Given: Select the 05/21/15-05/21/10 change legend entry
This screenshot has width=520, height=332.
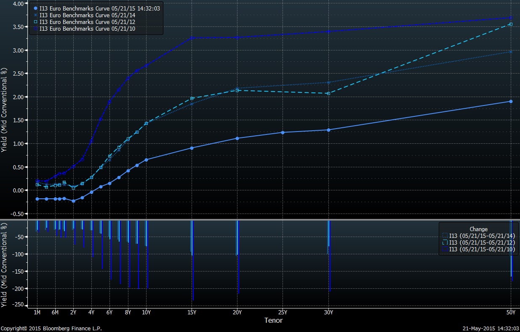Looking at the screenshot, I should click(x=478, y=249).
